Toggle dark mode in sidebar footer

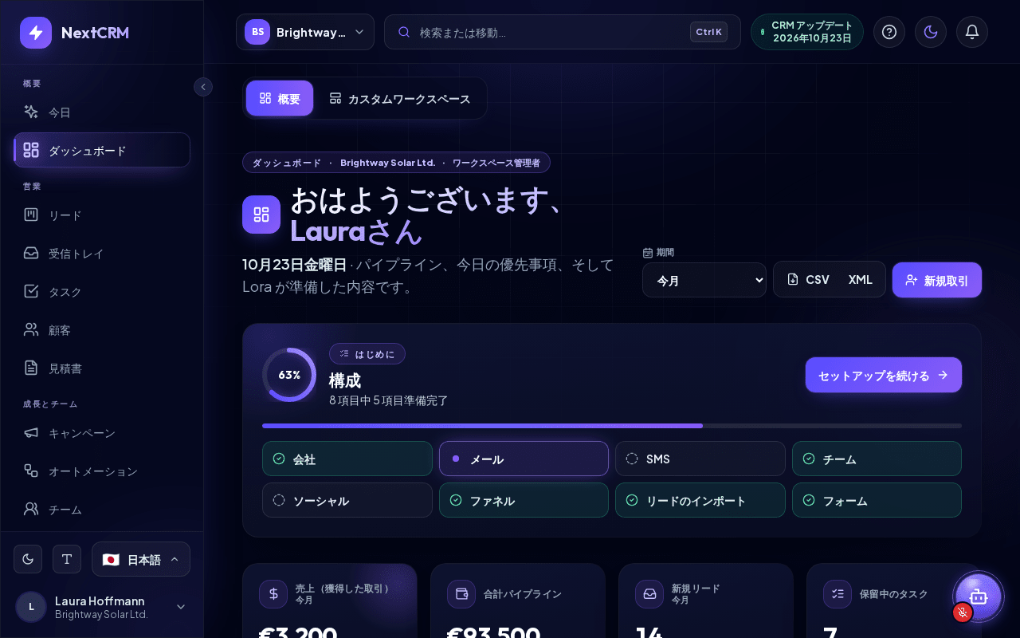tap(28, 559)
